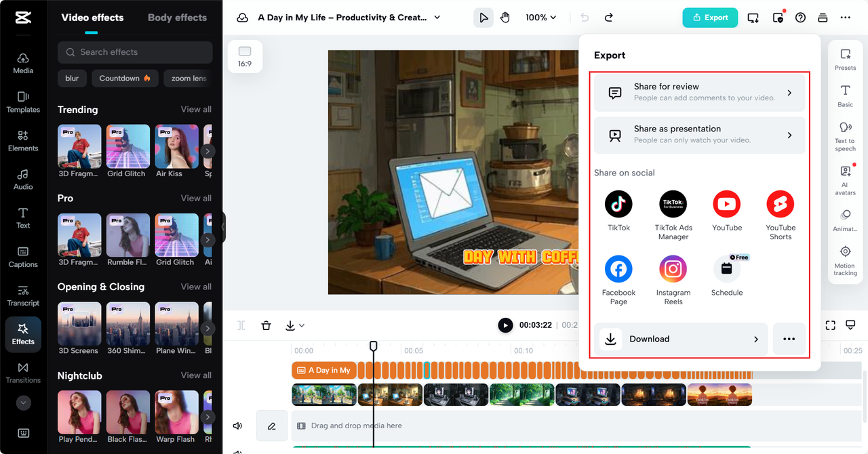
Task: Select the A Day in My caption clip
Action: point(324,370)
